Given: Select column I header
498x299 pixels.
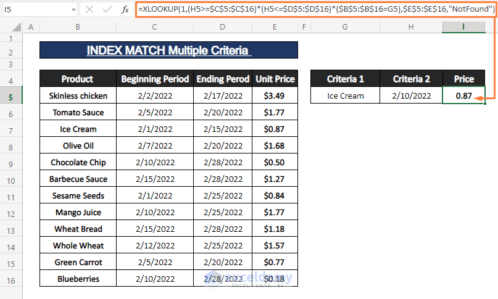Looking at the screenshot, I should (463, 28).
